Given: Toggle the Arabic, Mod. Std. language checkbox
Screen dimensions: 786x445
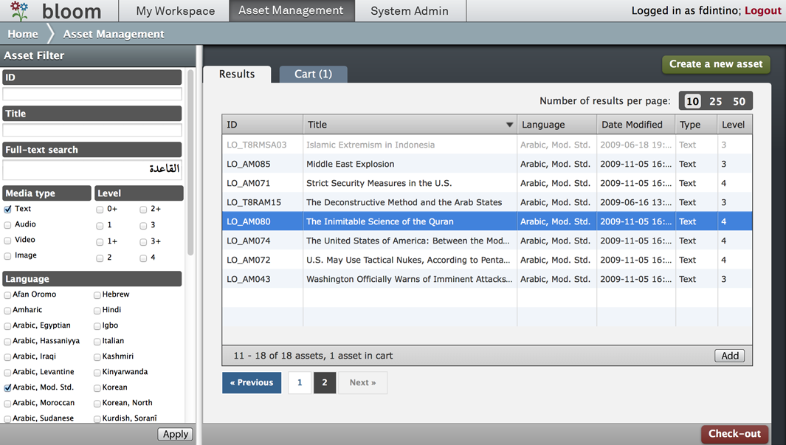Looking at the screenshot, I should point(8,387).
